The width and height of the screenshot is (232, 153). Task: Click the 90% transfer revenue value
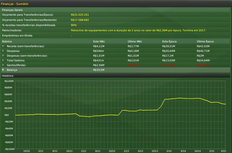point(73,25)
